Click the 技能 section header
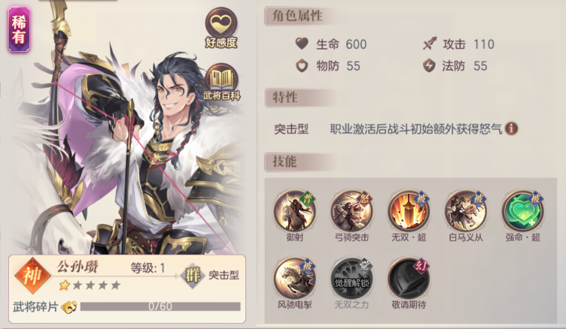Screen dimensions: 566x329 [285, 161]
